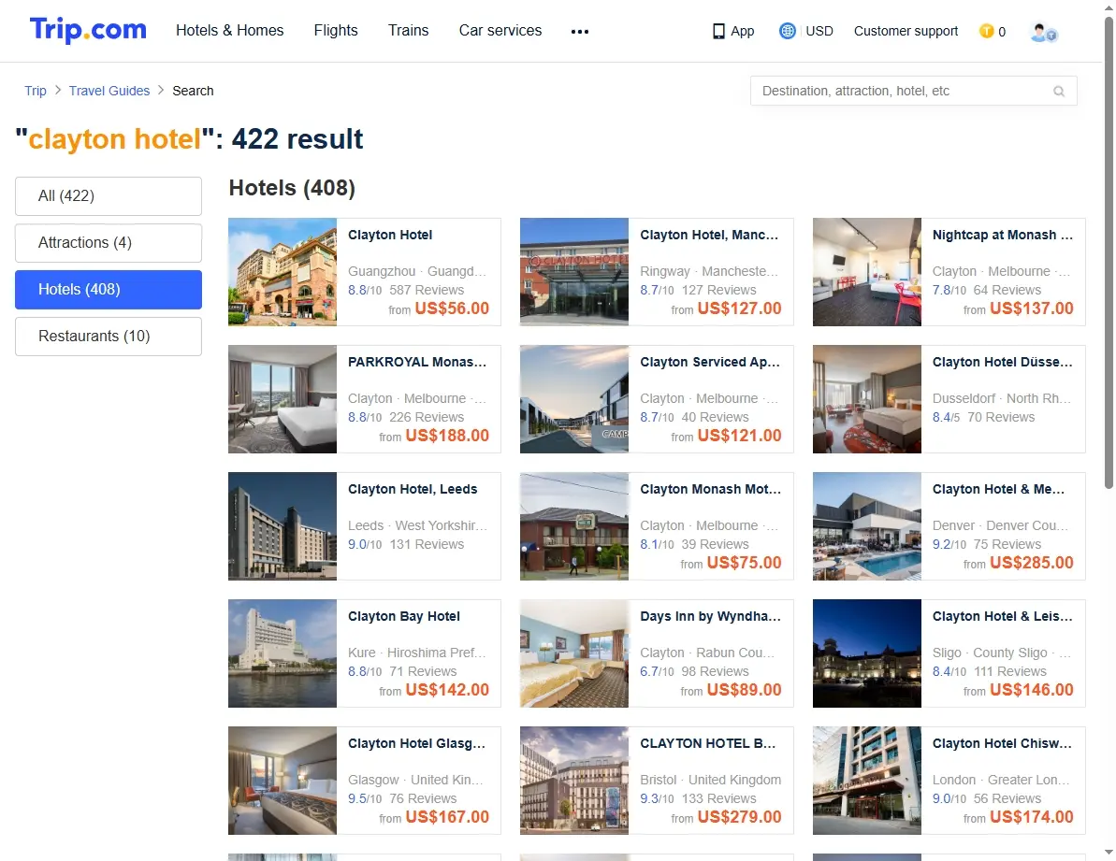
Task: Click PARKROYAL Monas... title
Action: point(417,363)
